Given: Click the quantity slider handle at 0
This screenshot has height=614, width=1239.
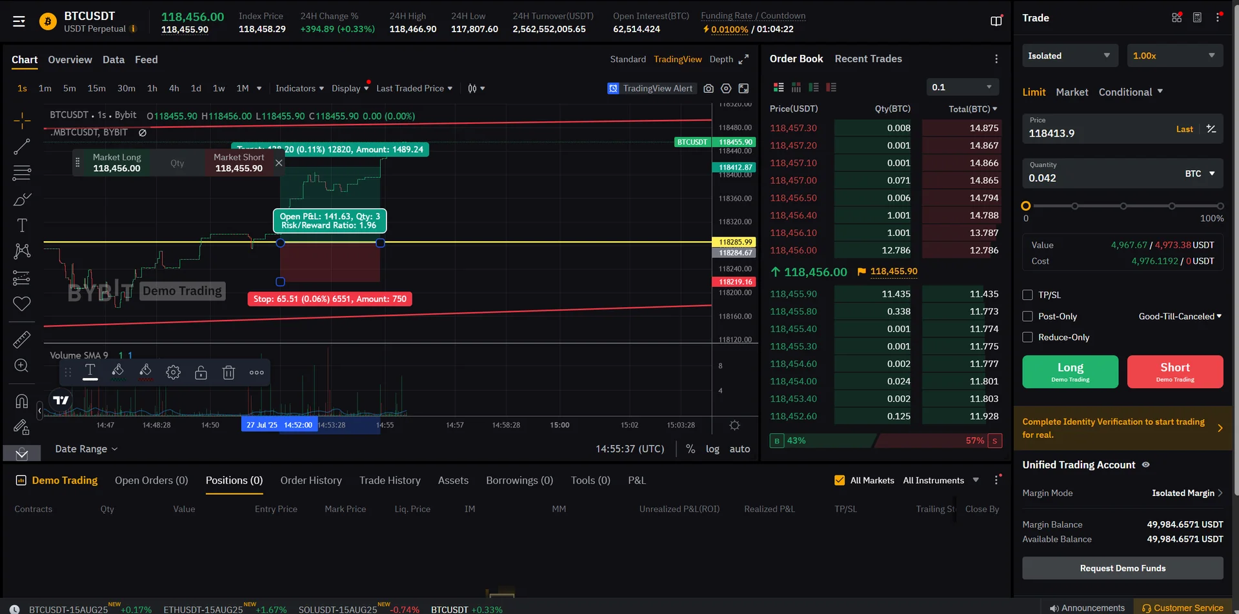Looking at the screenshot, I should [1026, 206].
